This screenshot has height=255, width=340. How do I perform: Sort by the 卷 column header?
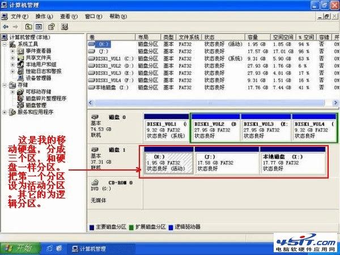(x=111, y=37)
